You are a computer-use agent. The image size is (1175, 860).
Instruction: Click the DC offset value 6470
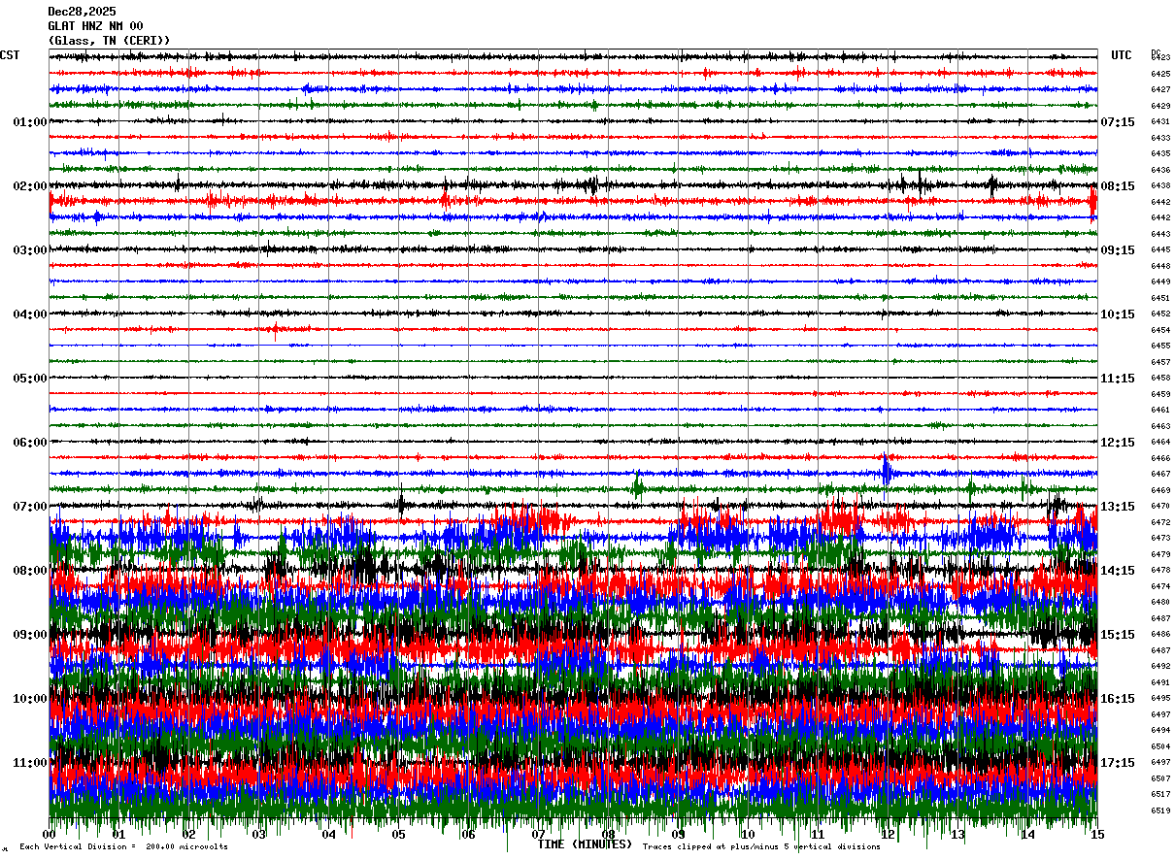[x=1160, y=506]
